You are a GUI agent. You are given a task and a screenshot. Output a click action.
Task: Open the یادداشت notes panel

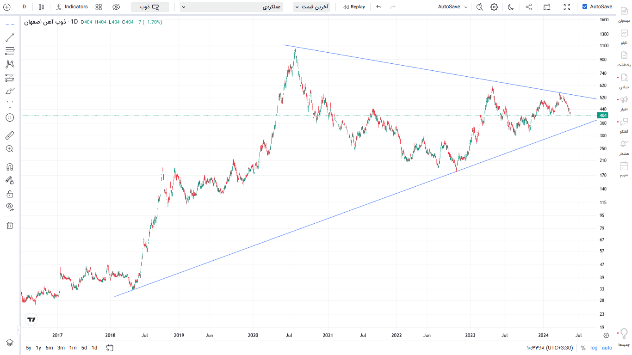pyautogui.click(x=624, y=59)
